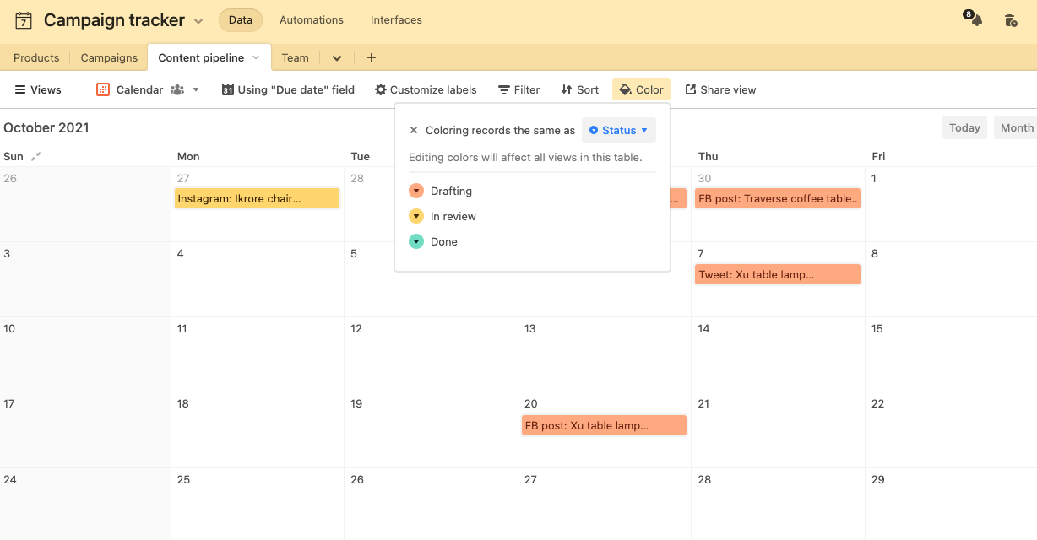Switch to the Campaigns table tab
Viewport: 1037px width, 540px height.
click(x=109, y=57)
